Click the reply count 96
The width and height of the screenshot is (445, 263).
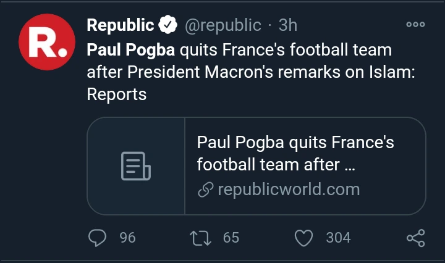(x=127, y=238)
